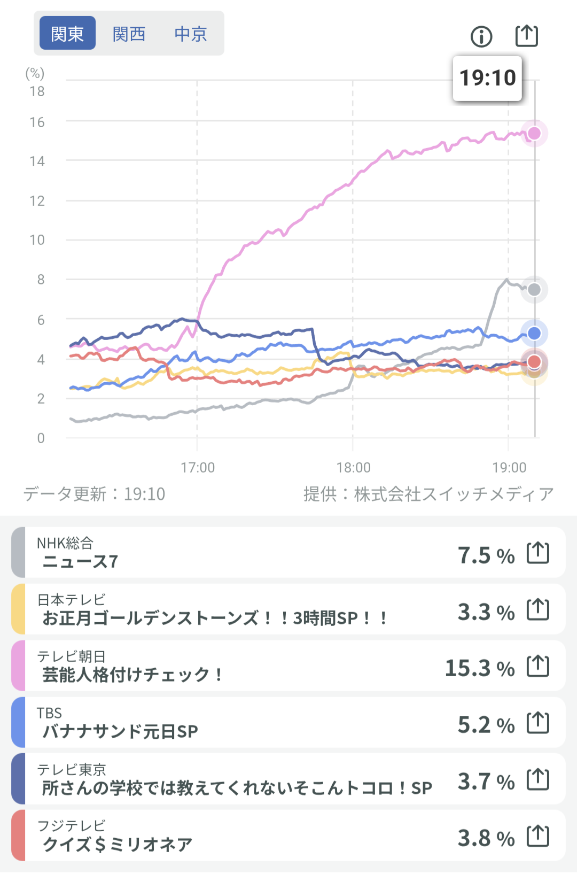577x874 pixels.
Task: Switch to the 中京 region tab
Action: pyautogui.click(x=191, y=34)
